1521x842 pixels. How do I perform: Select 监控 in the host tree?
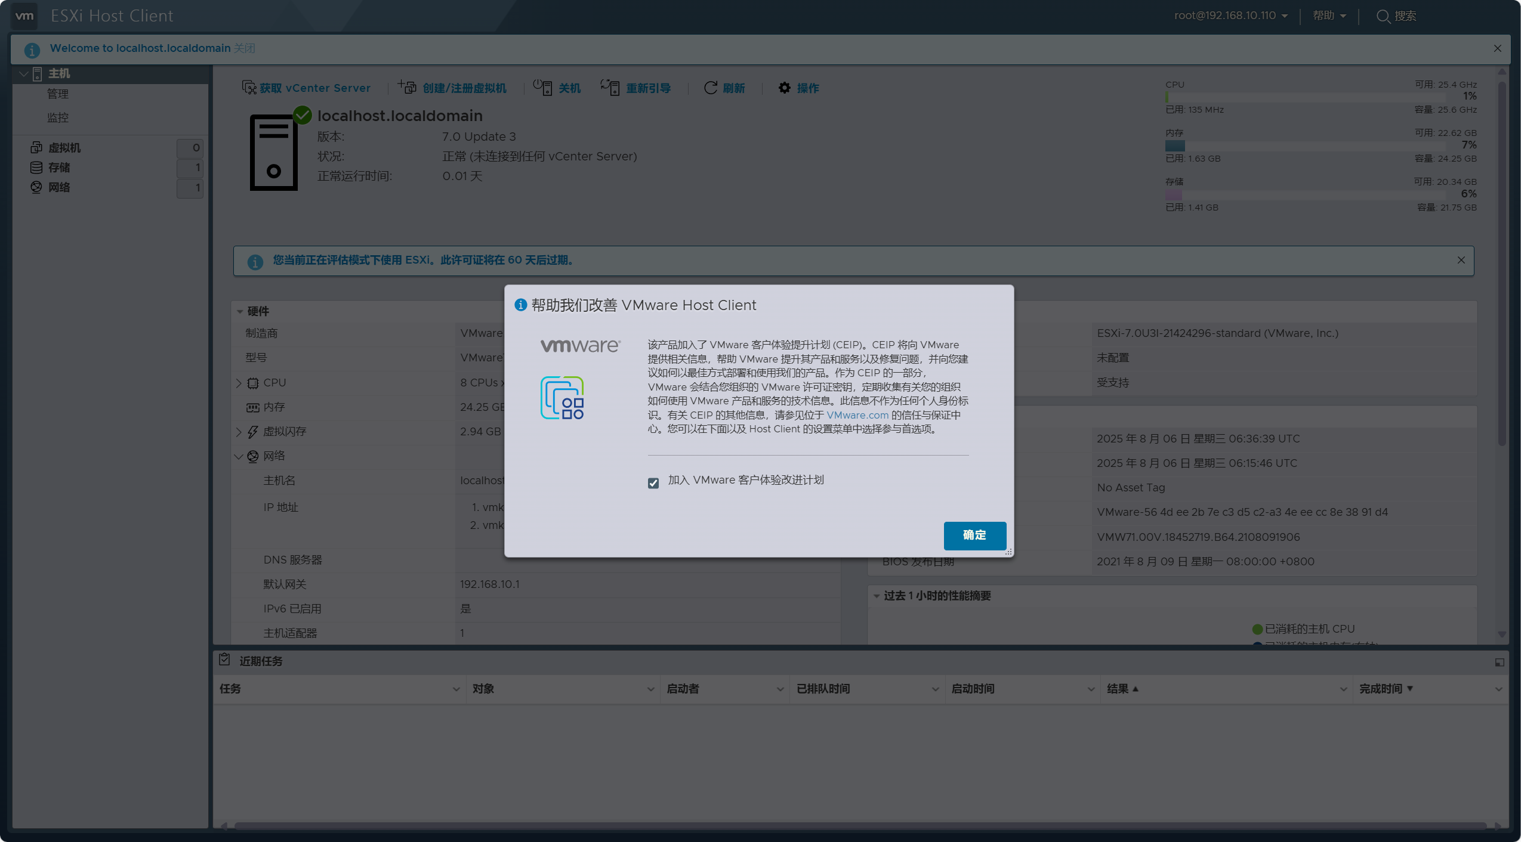tap(58, 117)
